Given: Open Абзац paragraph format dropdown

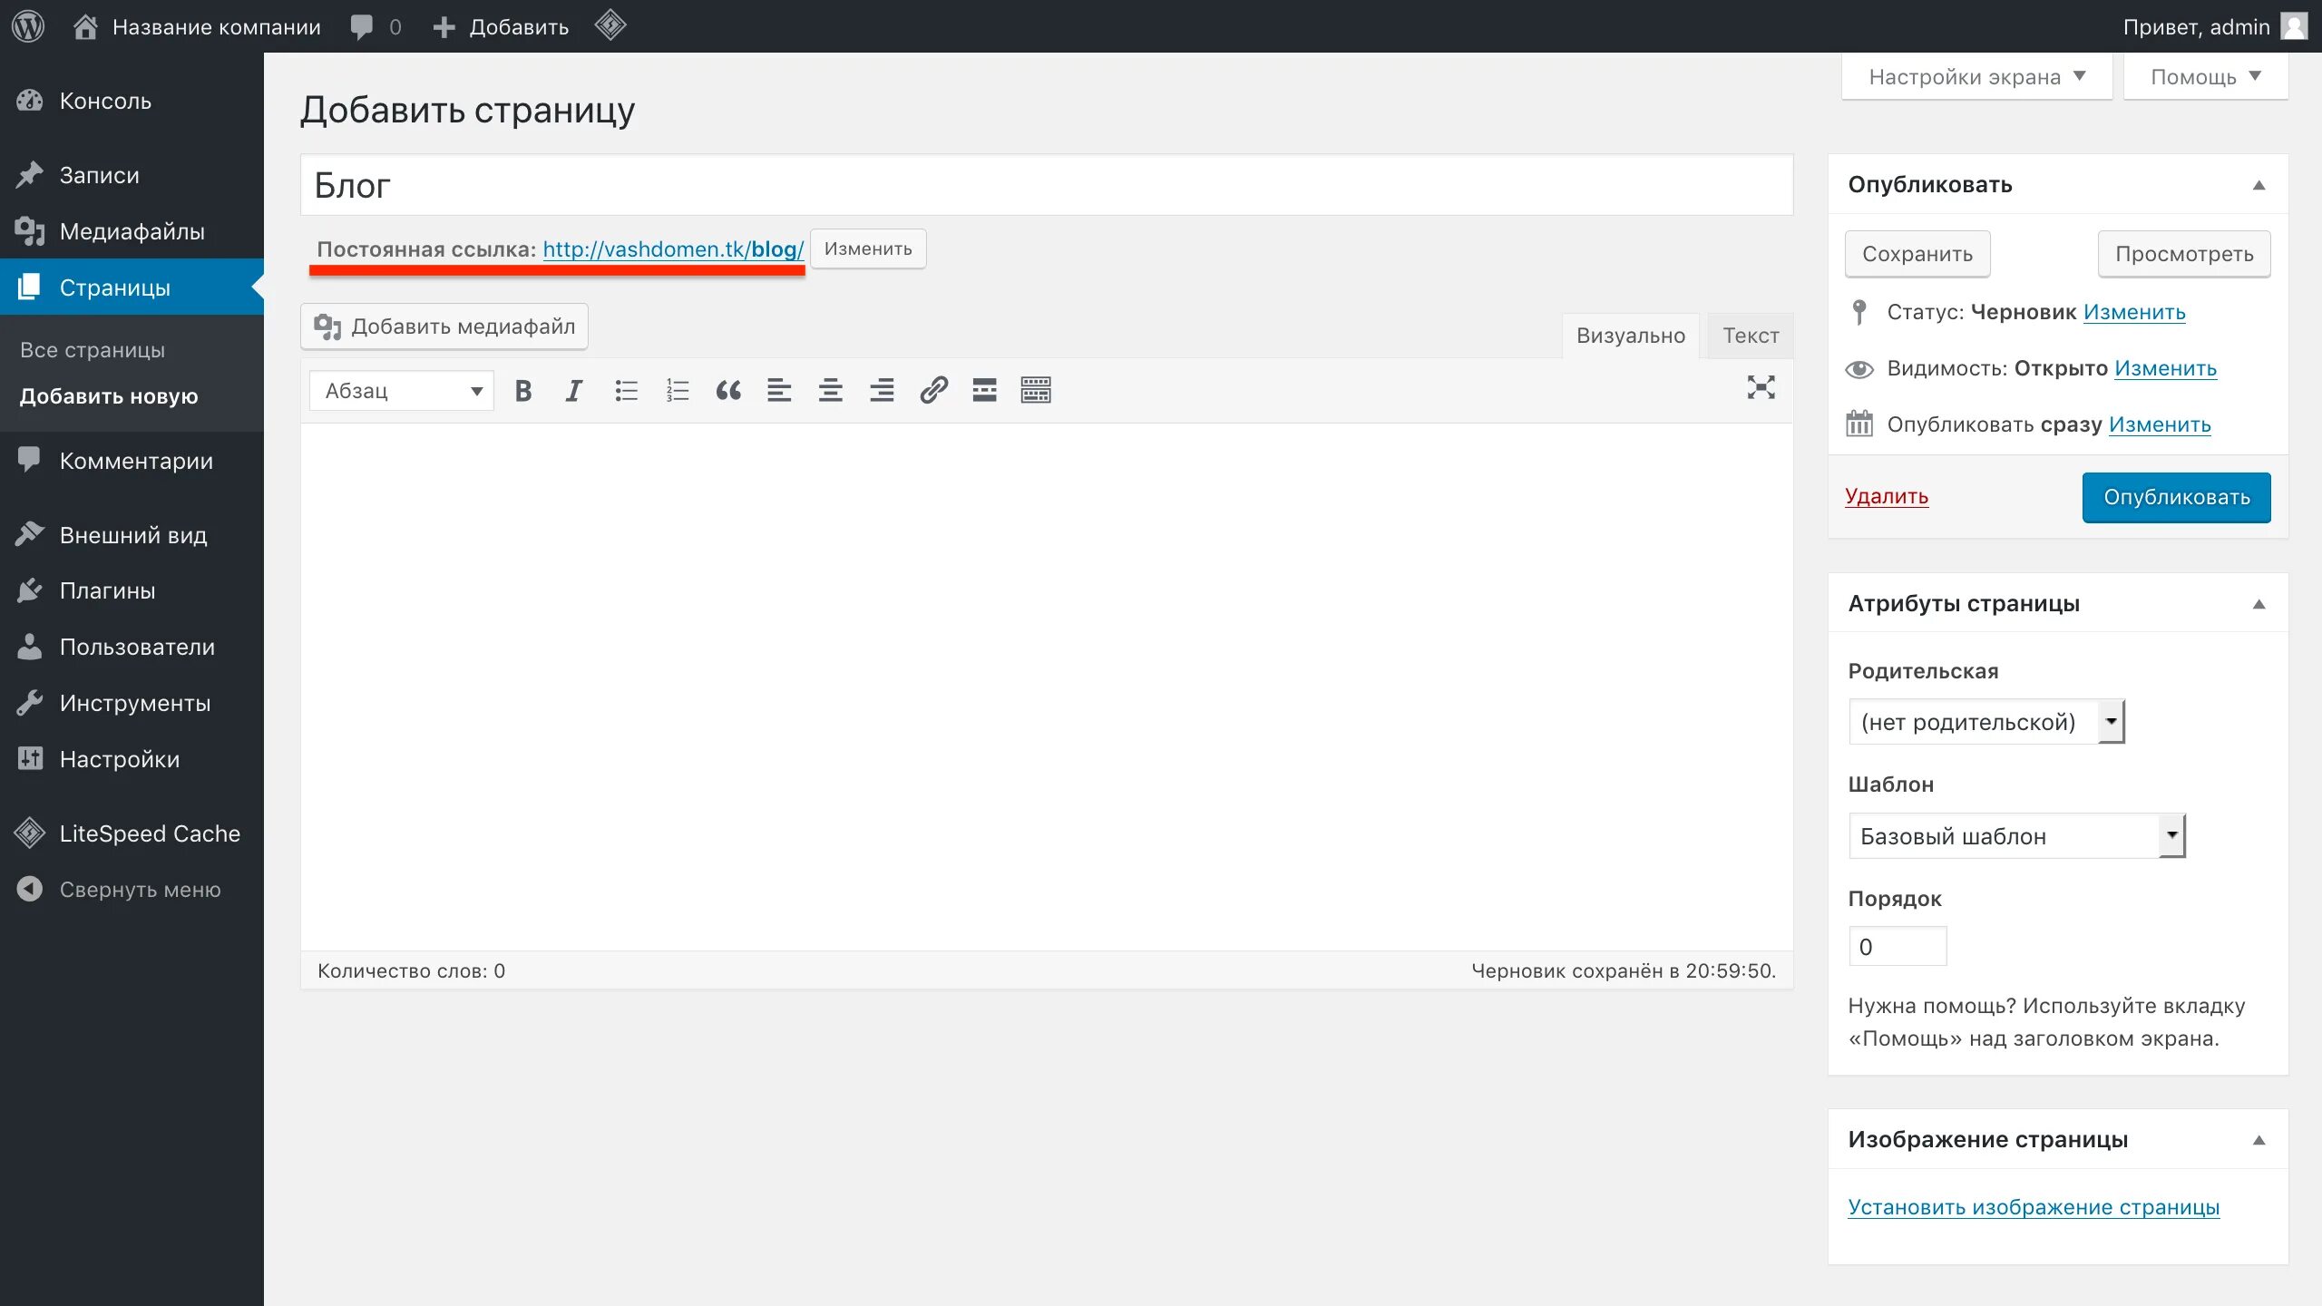Looking at the screenshot, I should pos(402,391).
